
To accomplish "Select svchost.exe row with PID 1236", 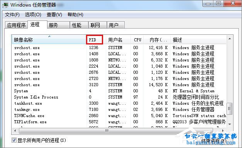I will point(119,48).
